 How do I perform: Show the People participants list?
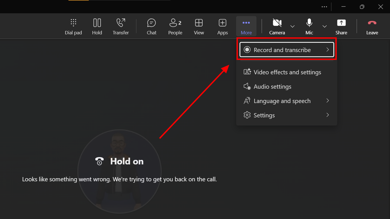175,26
